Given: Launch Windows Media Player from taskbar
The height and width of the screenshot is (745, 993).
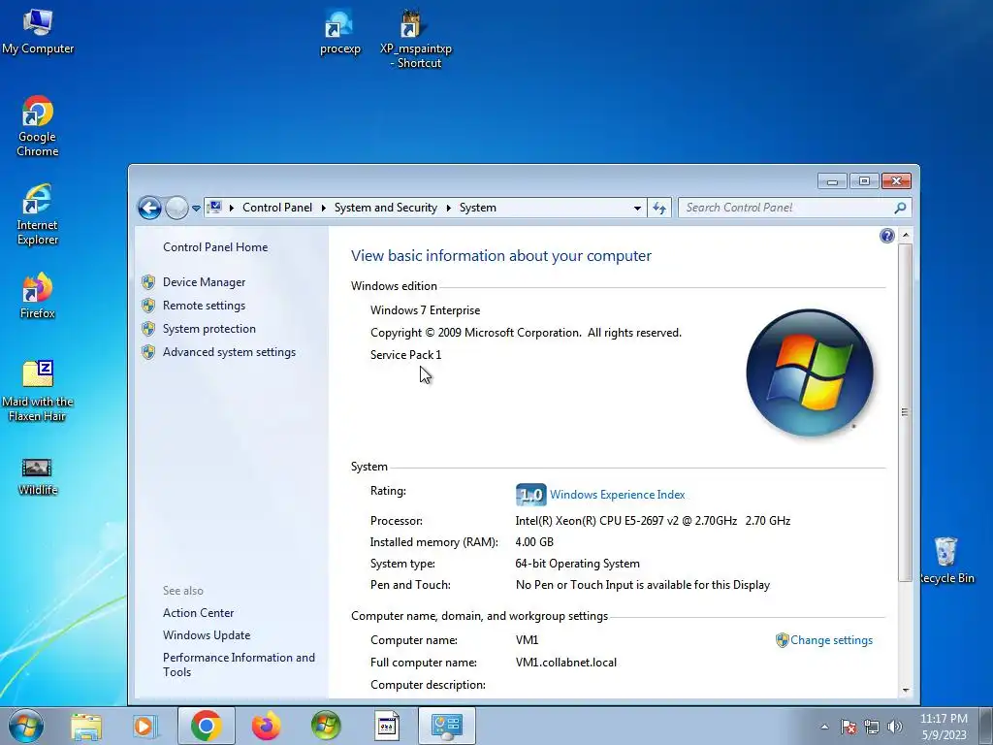Looking at the screenshot, I should coord(144,726).
